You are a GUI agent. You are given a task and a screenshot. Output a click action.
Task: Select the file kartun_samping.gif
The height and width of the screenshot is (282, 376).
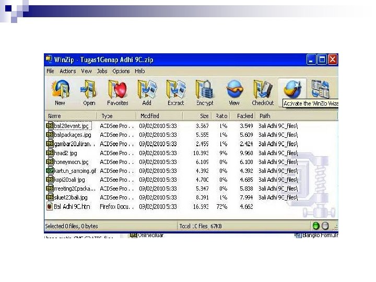(75, 171)
